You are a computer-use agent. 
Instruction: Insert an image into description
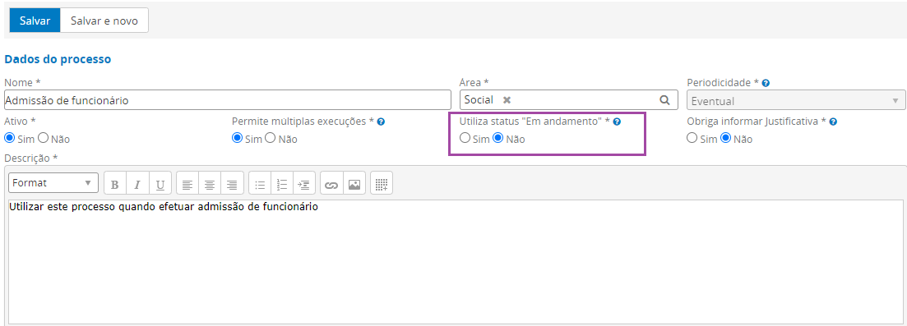tap(354, 185)
